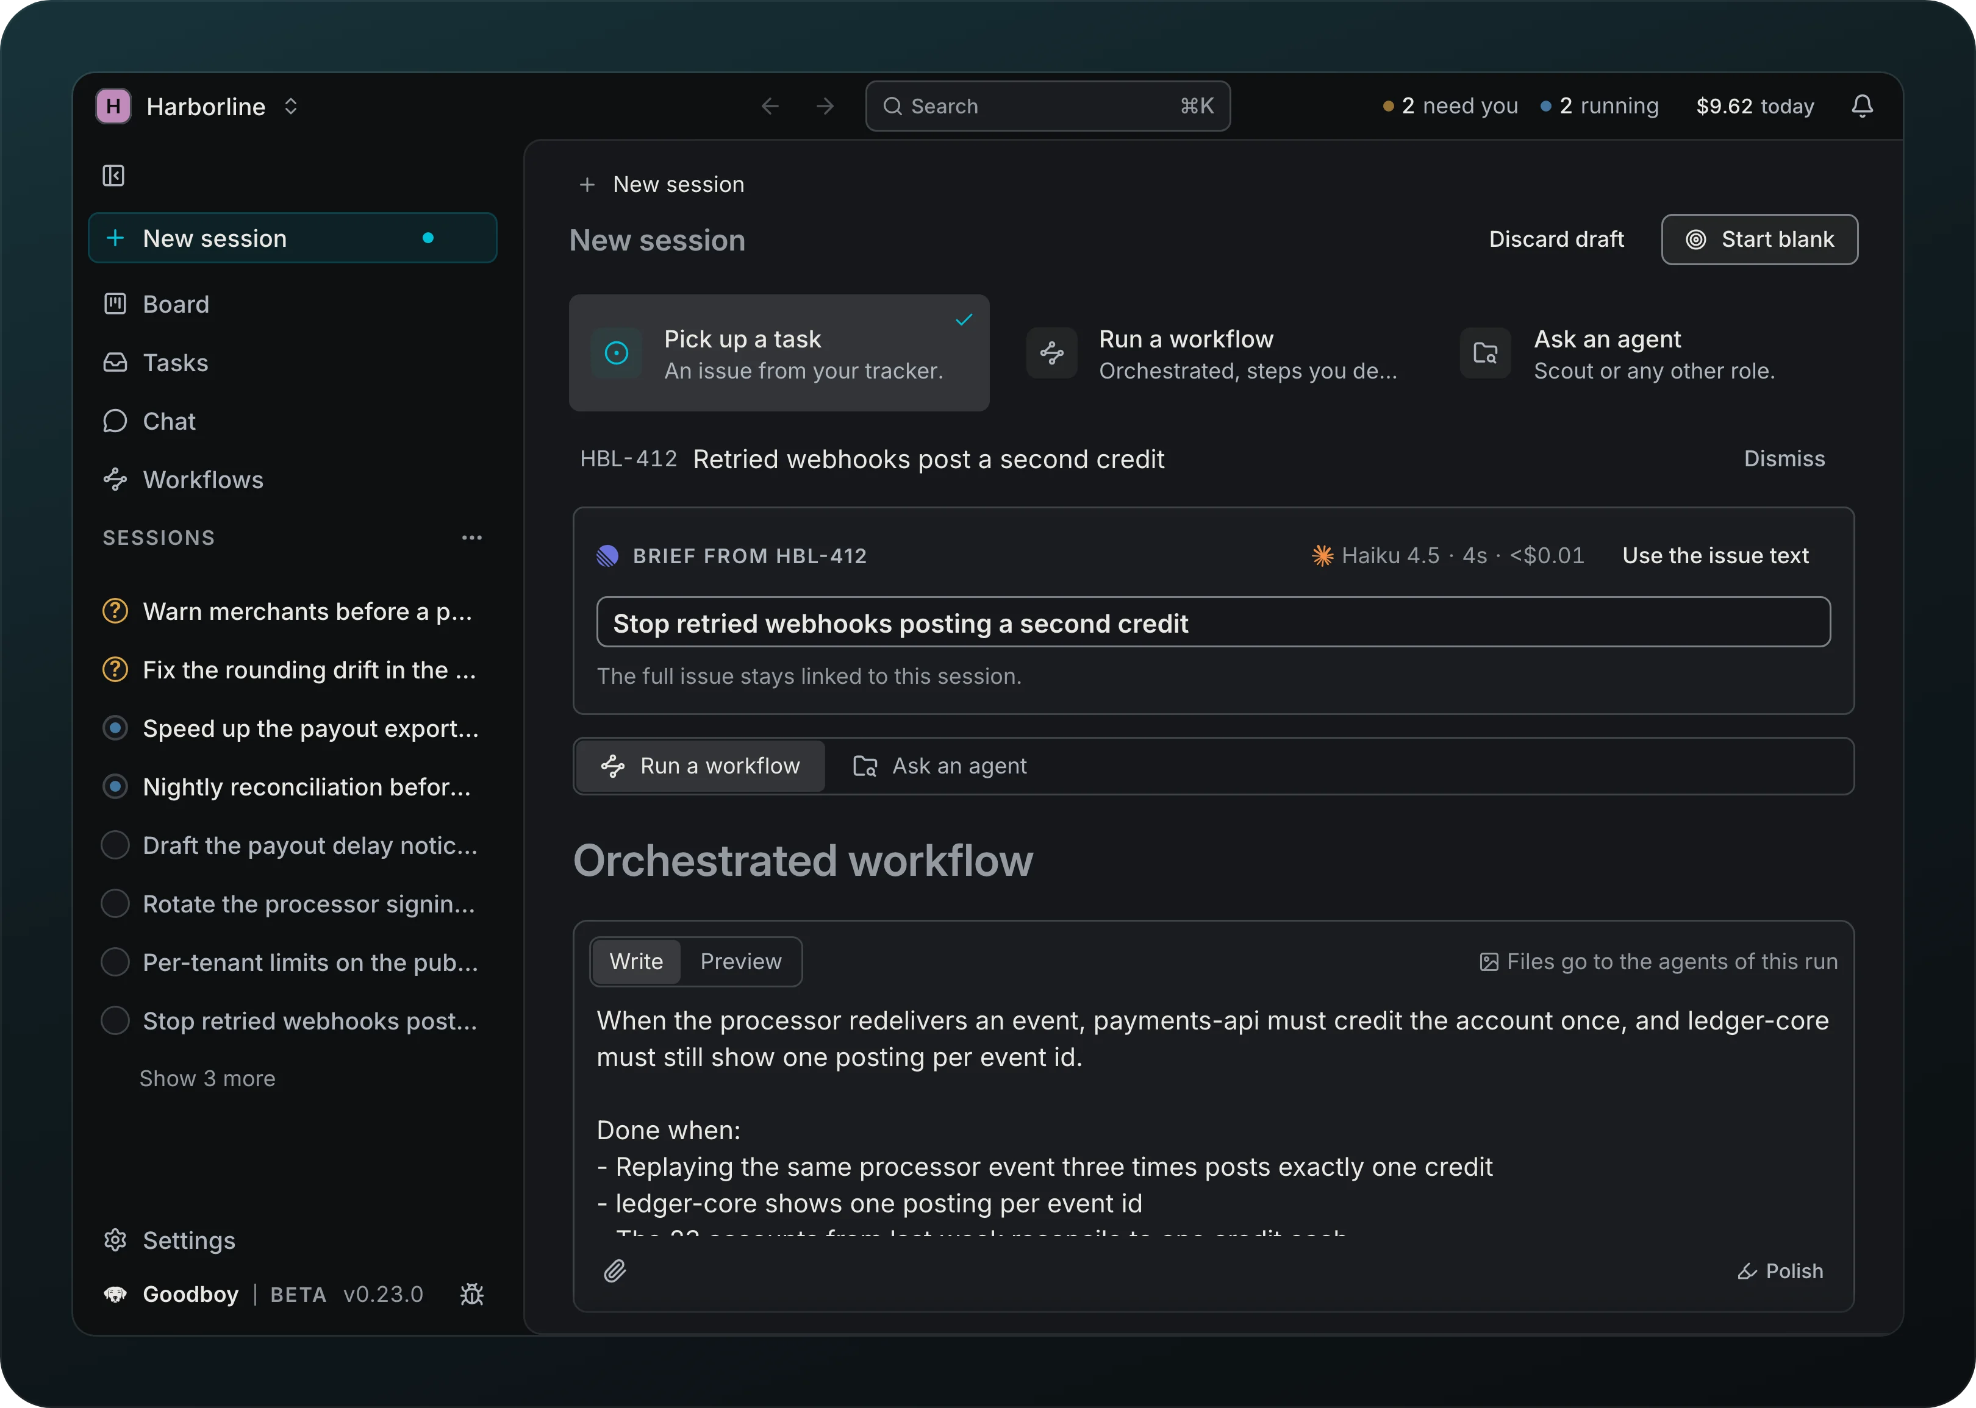
Task: Click Discard draft
Action: point(1556,240)
